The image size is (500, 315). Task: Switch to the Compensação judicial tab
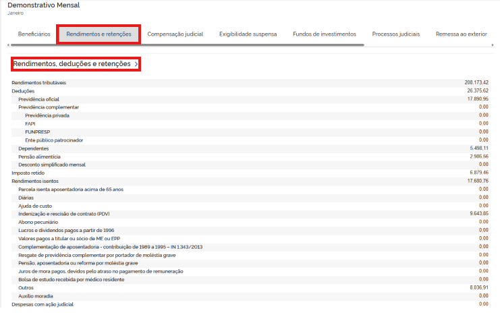[175, 34]
